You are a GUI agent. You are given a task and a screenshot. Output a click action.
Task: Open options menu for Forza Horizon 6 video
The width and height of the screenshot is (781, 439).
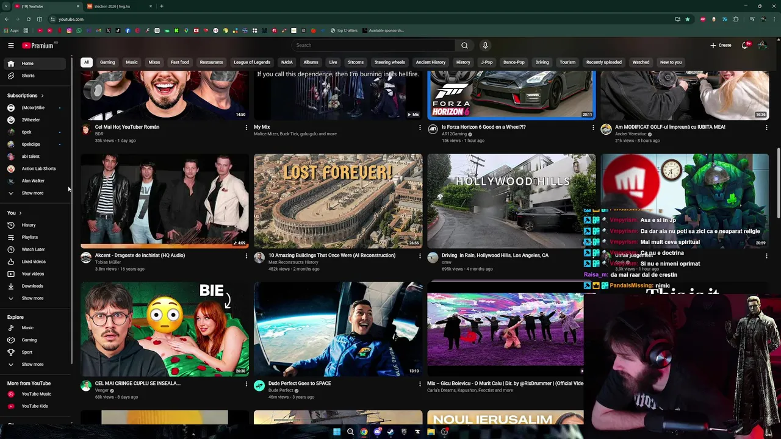point(593,127)
